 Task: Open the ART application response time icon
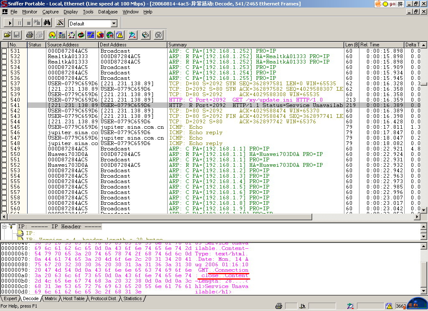81,35
